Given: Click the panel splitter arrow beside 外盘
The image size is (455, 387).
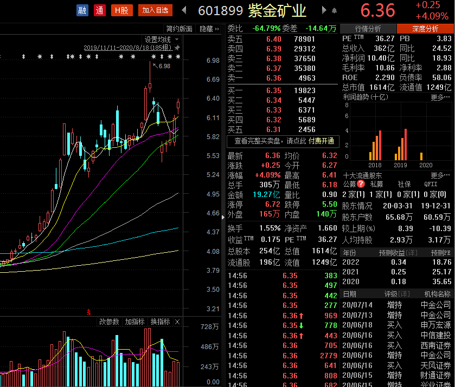Looking at the screenshot, I should 223,217.
